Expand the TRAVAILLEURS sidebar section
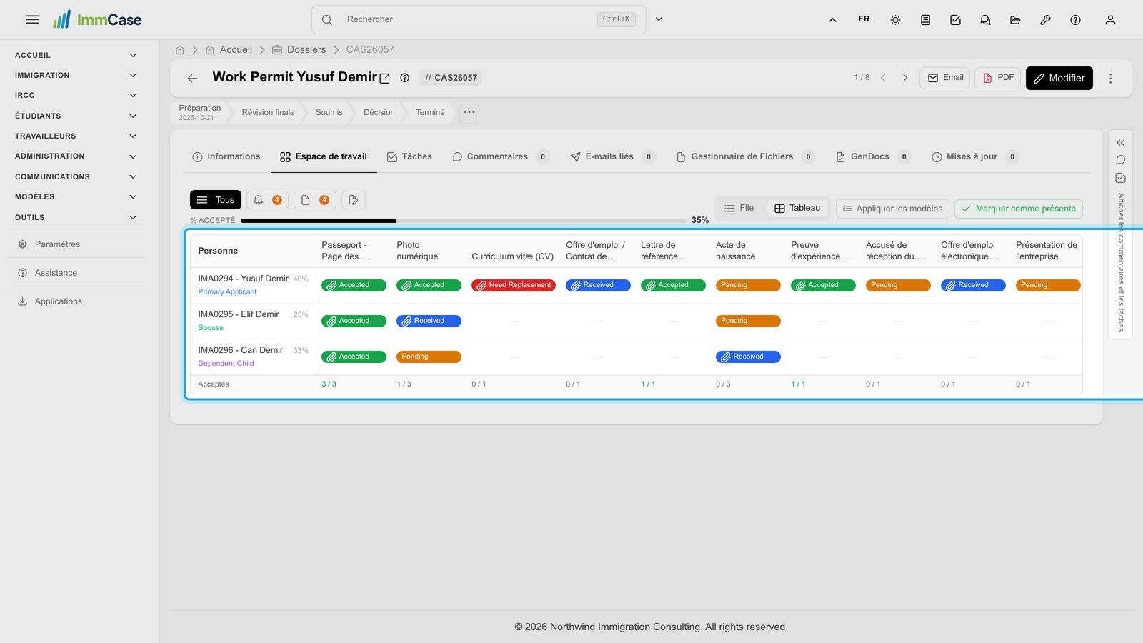1143x643 pixels. tap(76, 136)
